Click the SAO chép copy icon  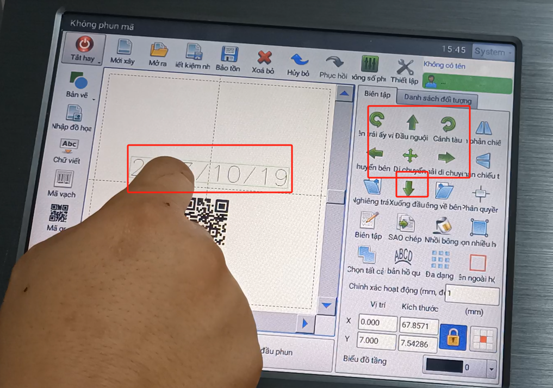tap(405, 223)
